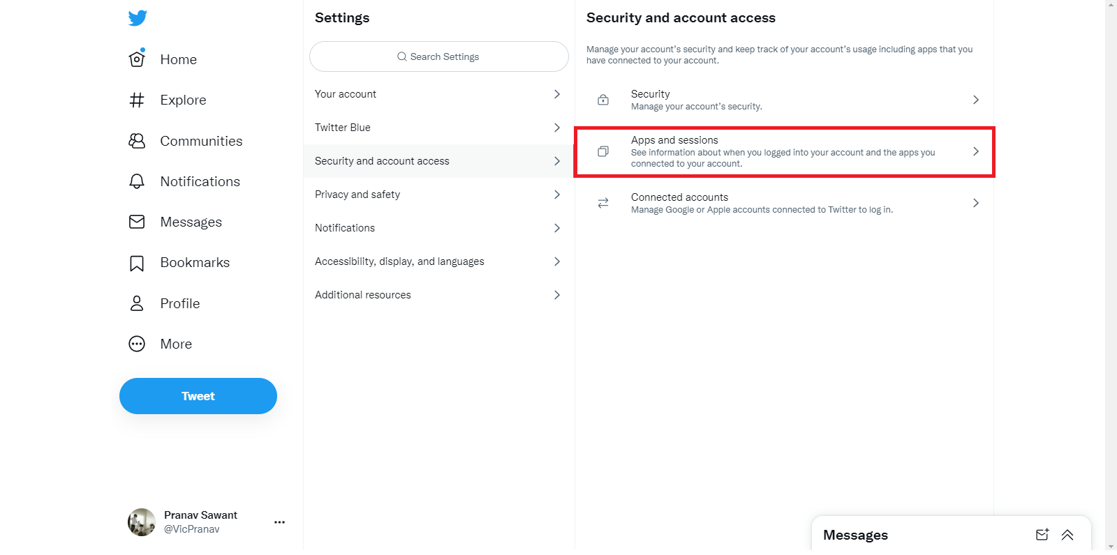Expand Additional resources chevron
The width and height of the screenshot is (1117, 555).
click(x=557, y=295)
